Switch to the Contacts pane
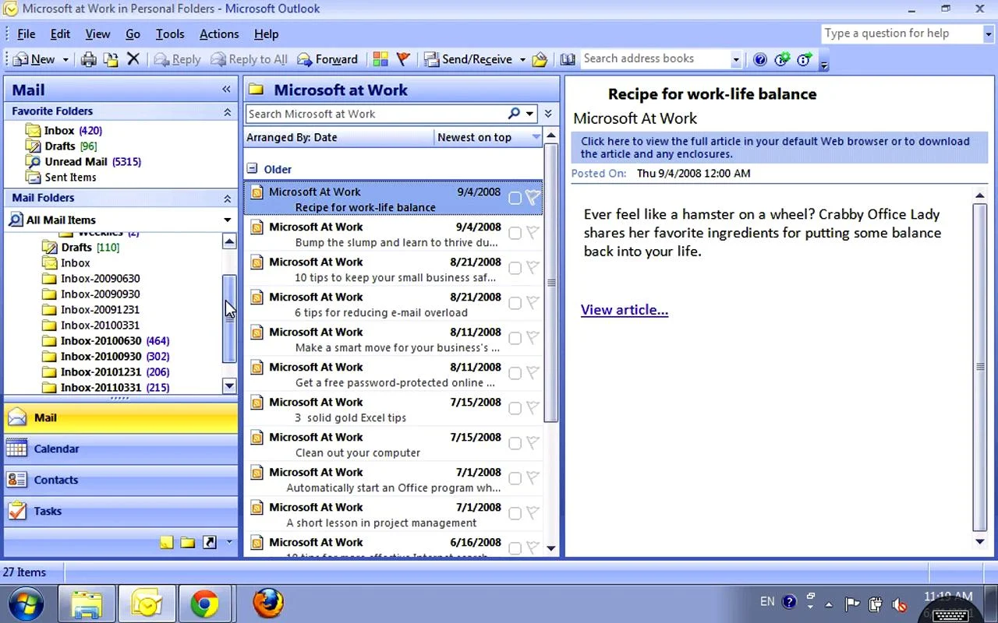998x623 pixels. (121, 480)
